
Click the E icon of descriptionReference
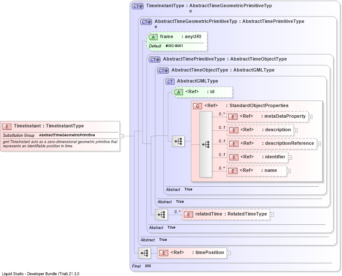pyautogui.click(x=234, y=144)
